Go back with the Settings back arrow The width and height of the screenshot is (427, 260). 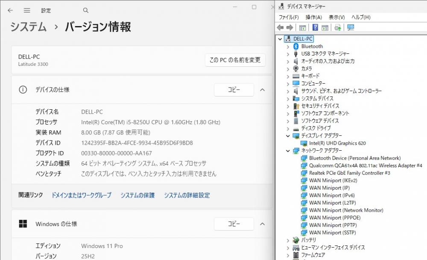pyautogui.click(x=10, y=10)
